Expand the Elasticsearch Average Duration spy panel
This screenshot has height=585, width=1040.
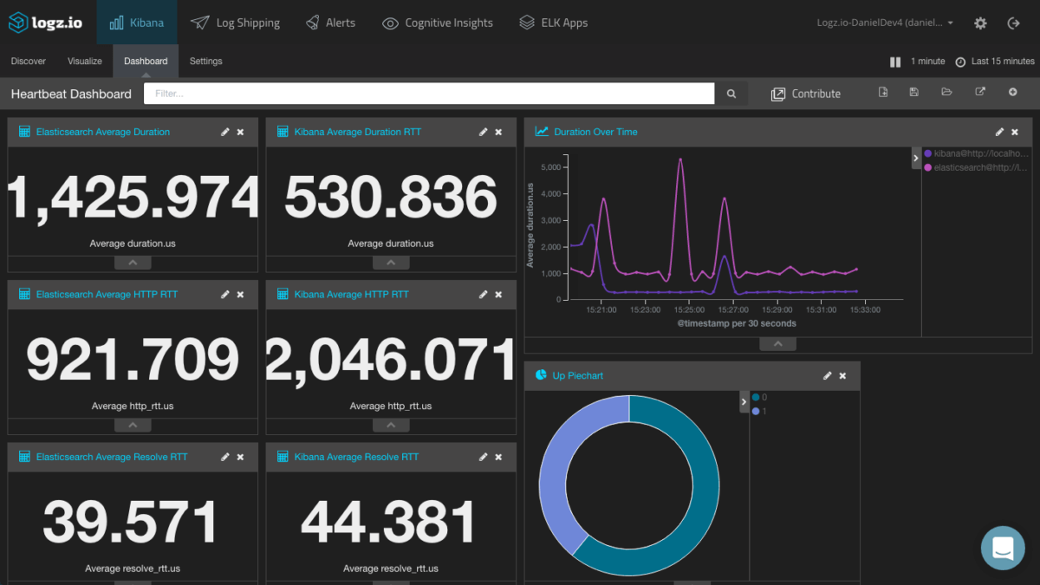tap(133, 263)
